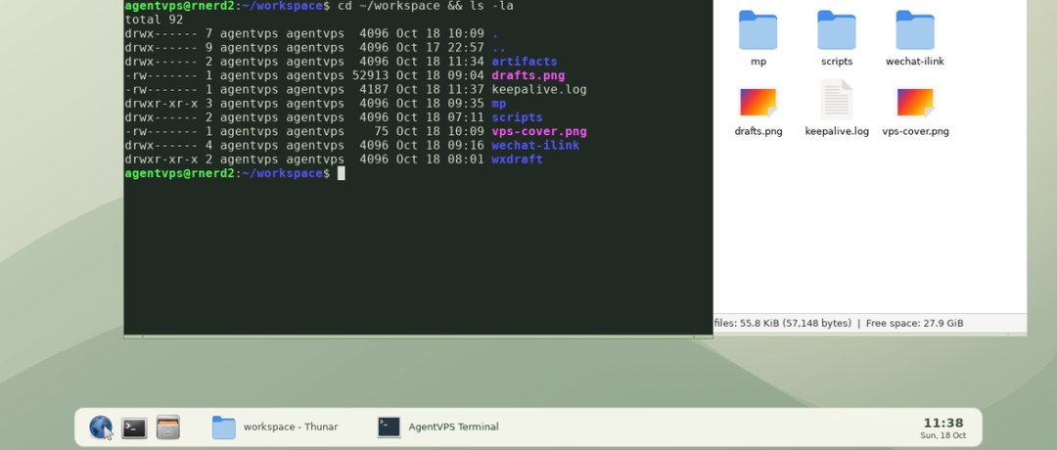The image size is (1057, 450).
Task: Click 'vps-cover.png' in the terminal listing
Action: point(539,131)
